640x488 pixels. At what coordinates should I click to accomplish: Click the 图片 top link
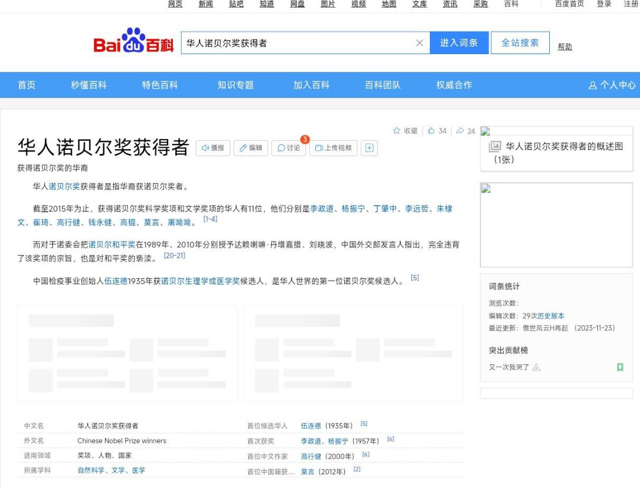tap(328, 4)
